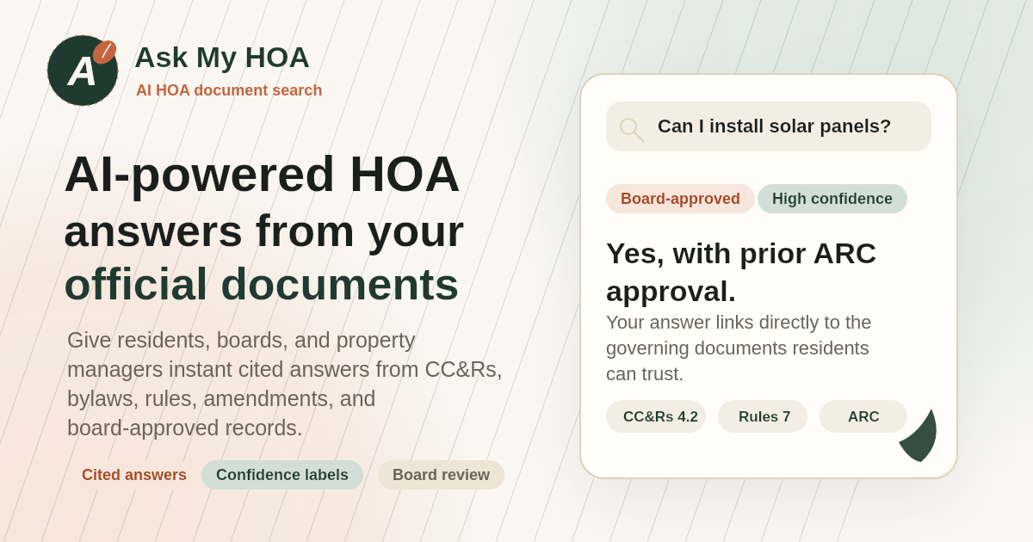The width and height of the screenshot is (1033, 542).
Task: Click the paragraph starting 'Give residents, boards'
Action: [285, 384]
